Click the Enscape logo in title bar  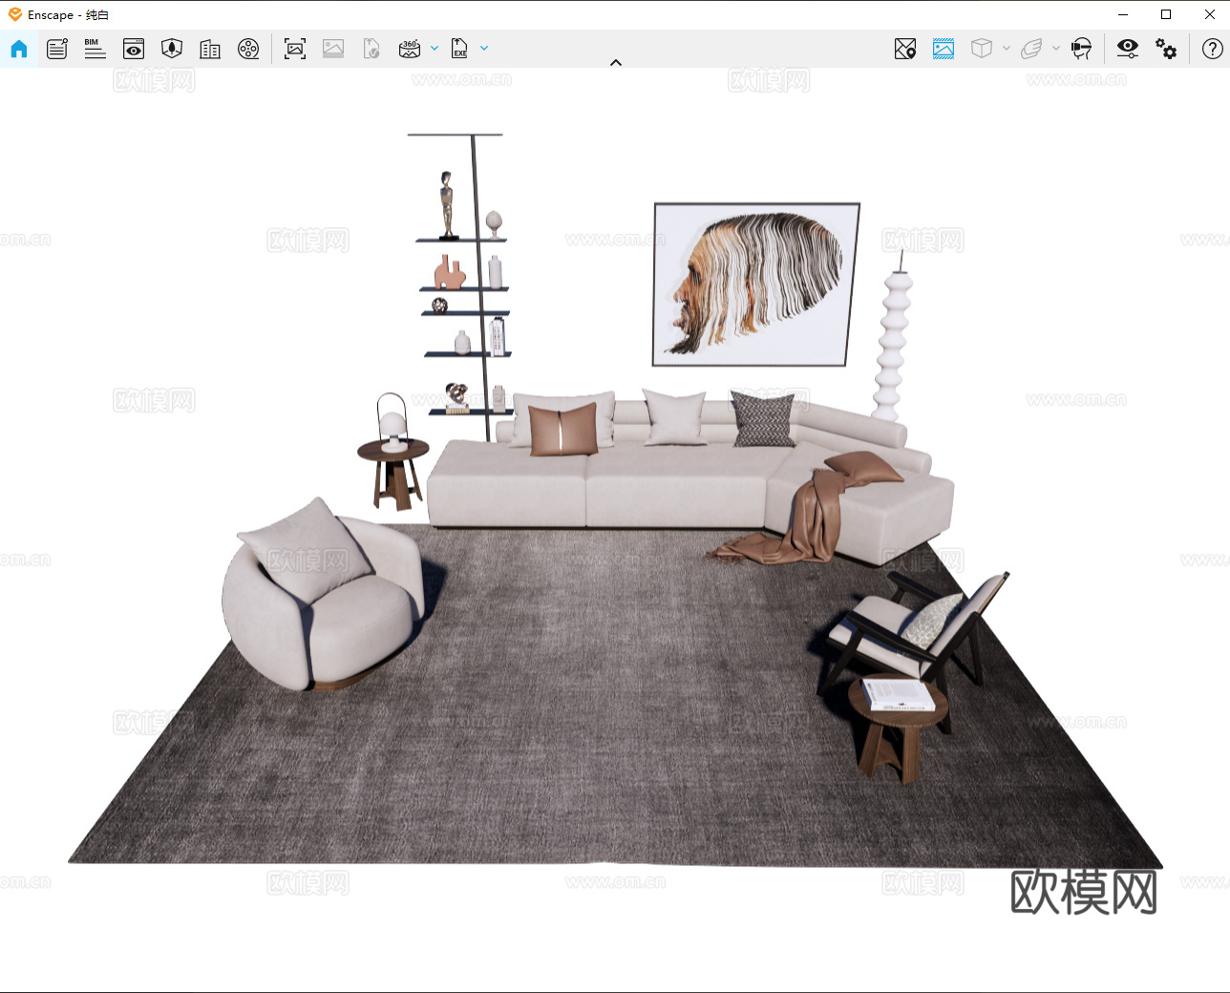(14, 14)
